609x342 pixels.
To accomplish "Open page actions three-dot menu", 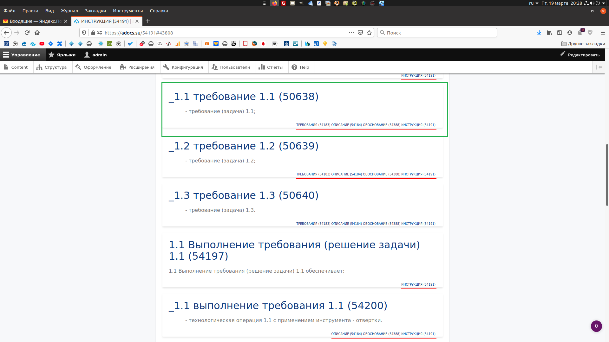I will 351,33.
